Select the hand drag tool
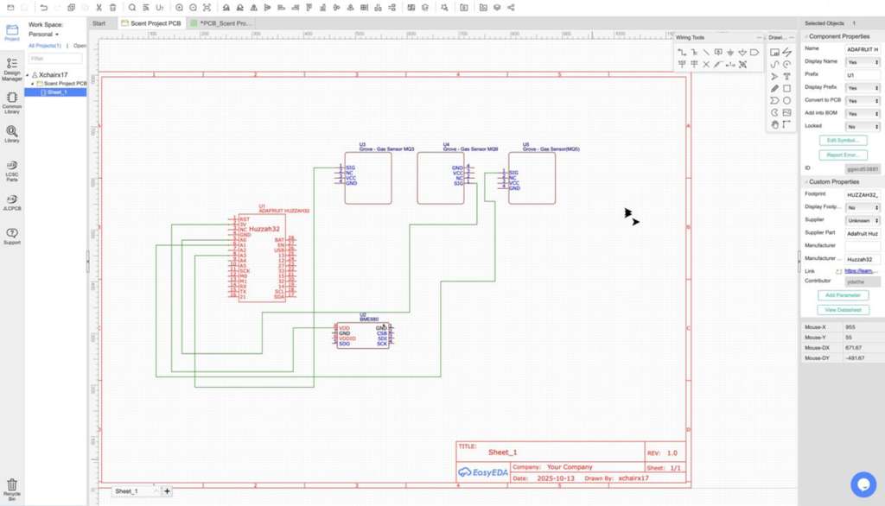Screen dimensions: 885x506 (x=775, y=124)
